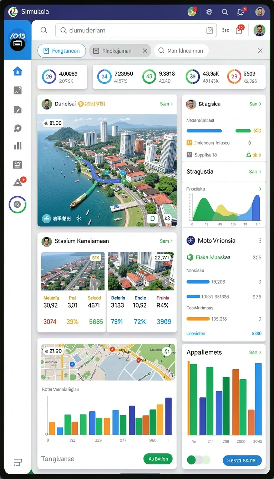The width and height of the screenshot is (274, 479).
Task: Click arrow on right Stasium thumbnail
Action: pos(166,283)
